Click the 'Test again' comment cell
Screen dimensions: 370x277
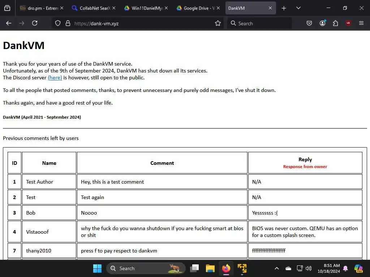click(162, 197)
